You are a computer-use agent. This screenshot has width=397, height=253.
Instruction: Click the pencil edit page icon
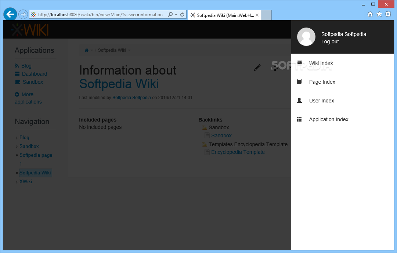tap(257, 68)
